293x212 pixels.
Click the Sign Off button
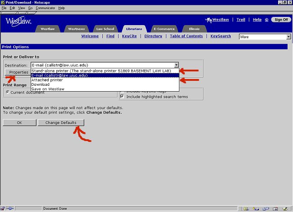[281, 20]
